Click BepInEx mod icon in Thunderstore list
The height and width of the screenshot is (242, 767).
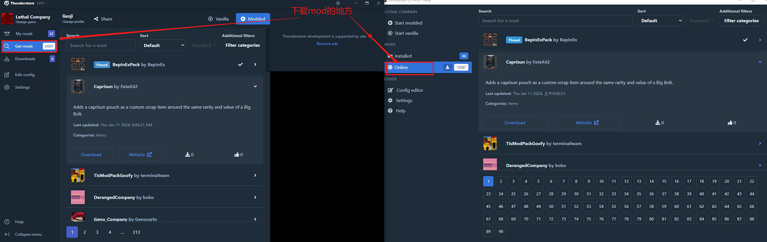pos(78,65)
